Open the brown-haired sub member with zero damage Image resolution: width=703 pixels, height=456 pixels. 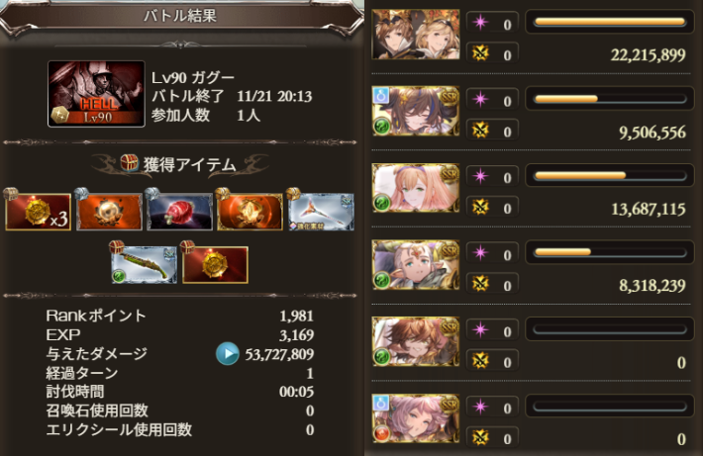[416, 342]
